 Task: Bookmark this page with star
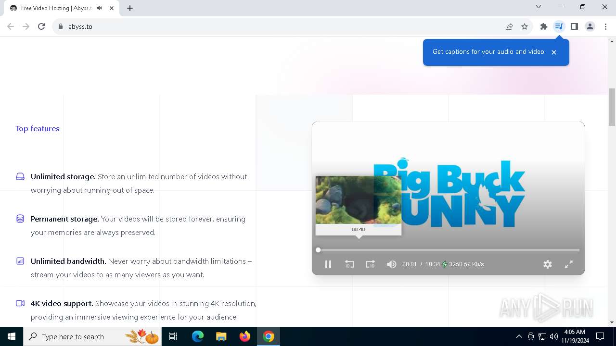coord(525,26)
